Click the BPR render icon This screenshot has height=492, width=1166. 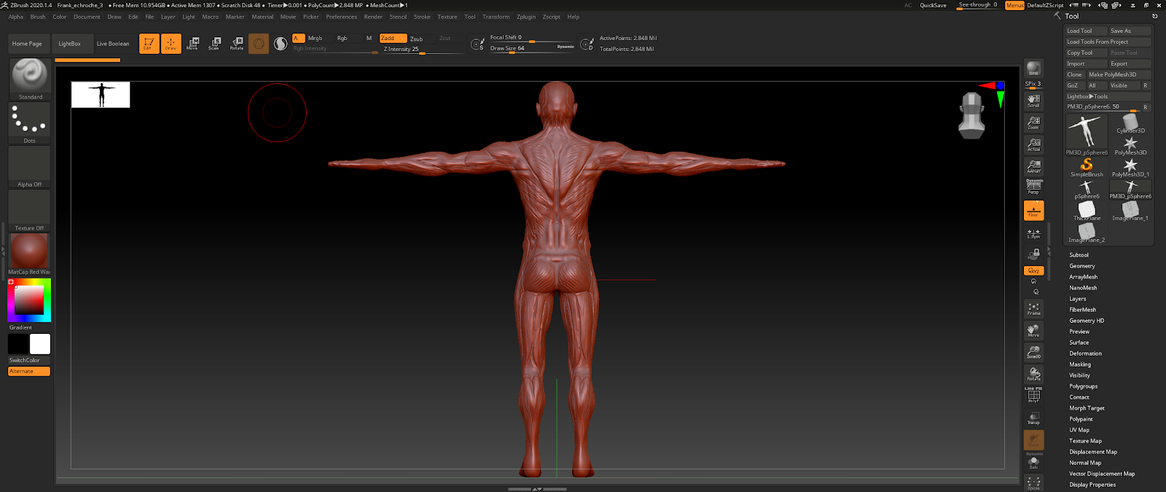(x=1033, y=69)
